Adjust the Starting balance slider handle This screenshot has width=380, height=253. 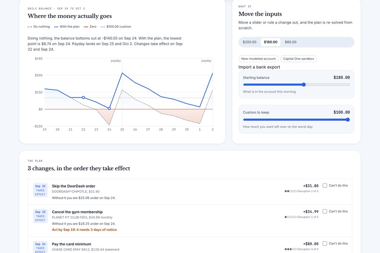coord(304,84)
